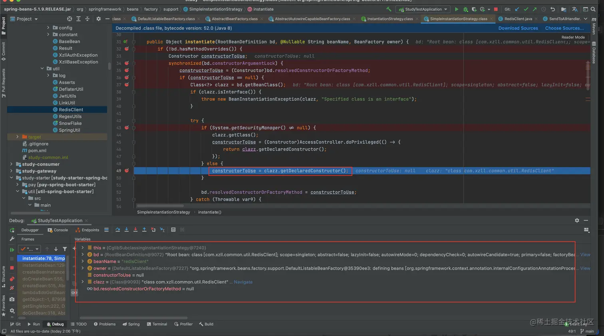Open the Evaluate Expression calculator
Image resolution: width=604 pixels, height=336 pixels.
point(173,230)
